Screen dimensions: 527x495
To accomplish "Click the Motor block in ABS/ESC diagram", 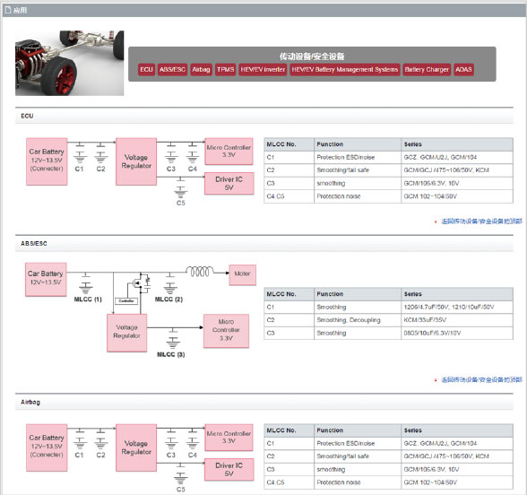I will (242, 275).
